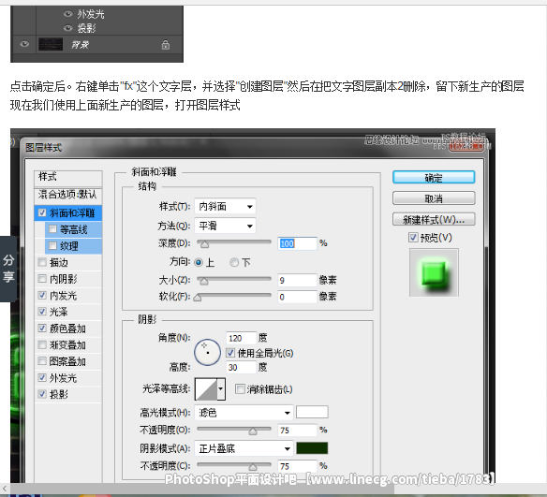Viewport: 547px width, 497px height.
Task: Open the 内发光 style settings
Action: pyautogui.click(x=63, y=296)
